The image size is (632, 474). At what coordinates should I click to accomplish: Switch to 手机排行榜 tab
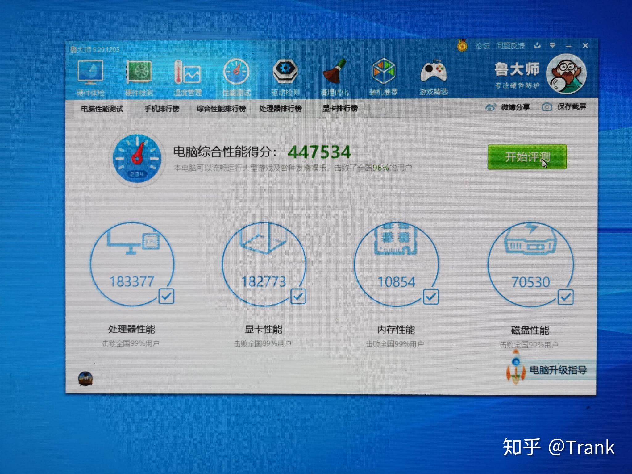[162, 109]
